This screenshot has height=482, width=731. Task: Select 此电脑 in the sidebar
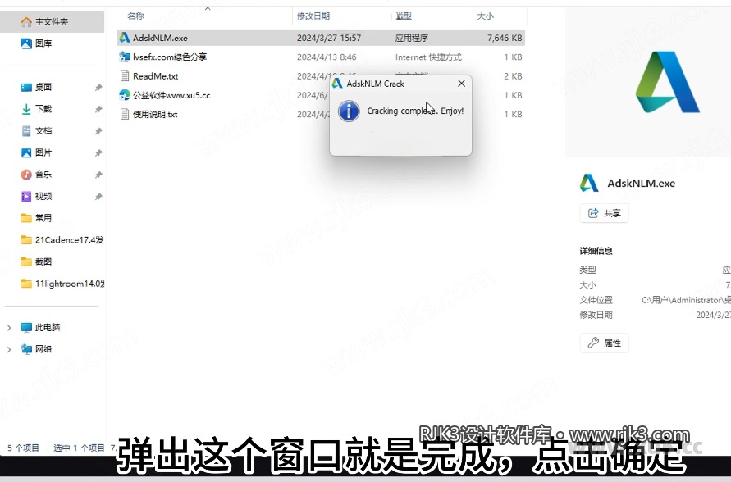tap(47, 327)
